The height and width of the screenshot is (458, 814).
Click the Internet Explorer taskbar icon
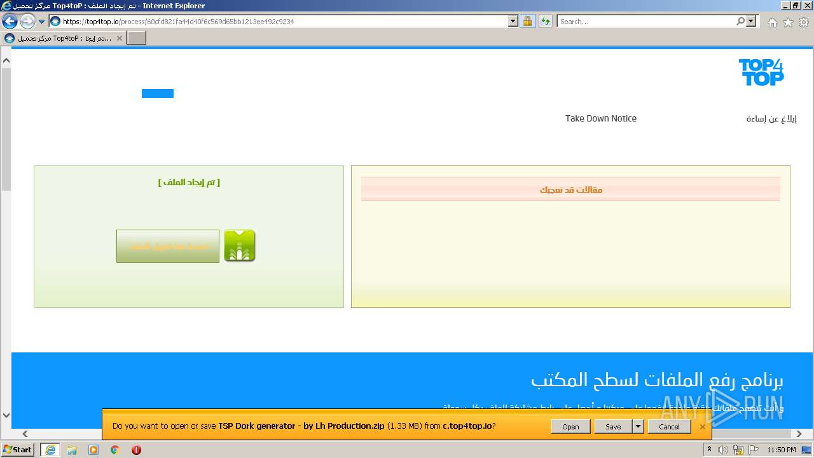click(50, 450)
